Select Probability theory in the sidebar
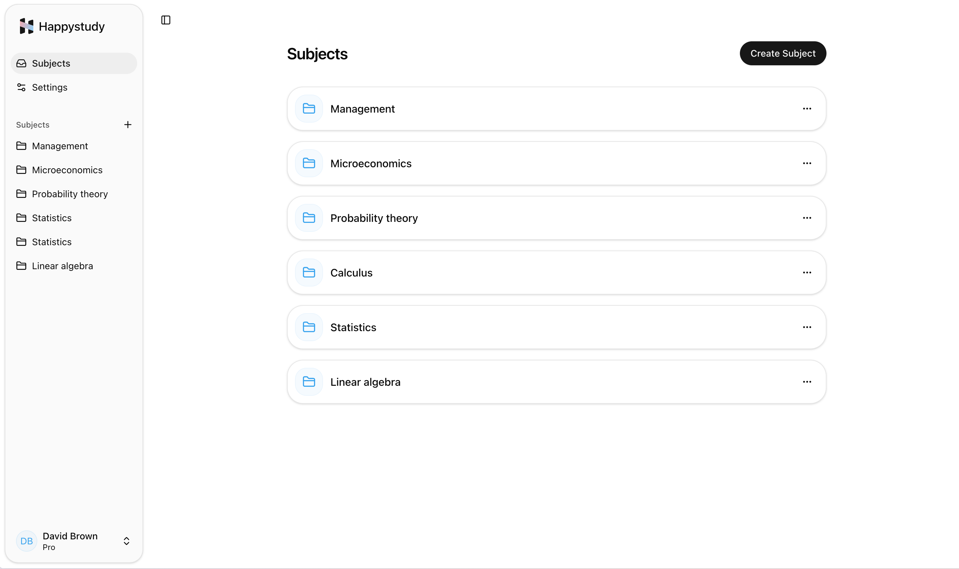The image size is (959, 569). 70,194
